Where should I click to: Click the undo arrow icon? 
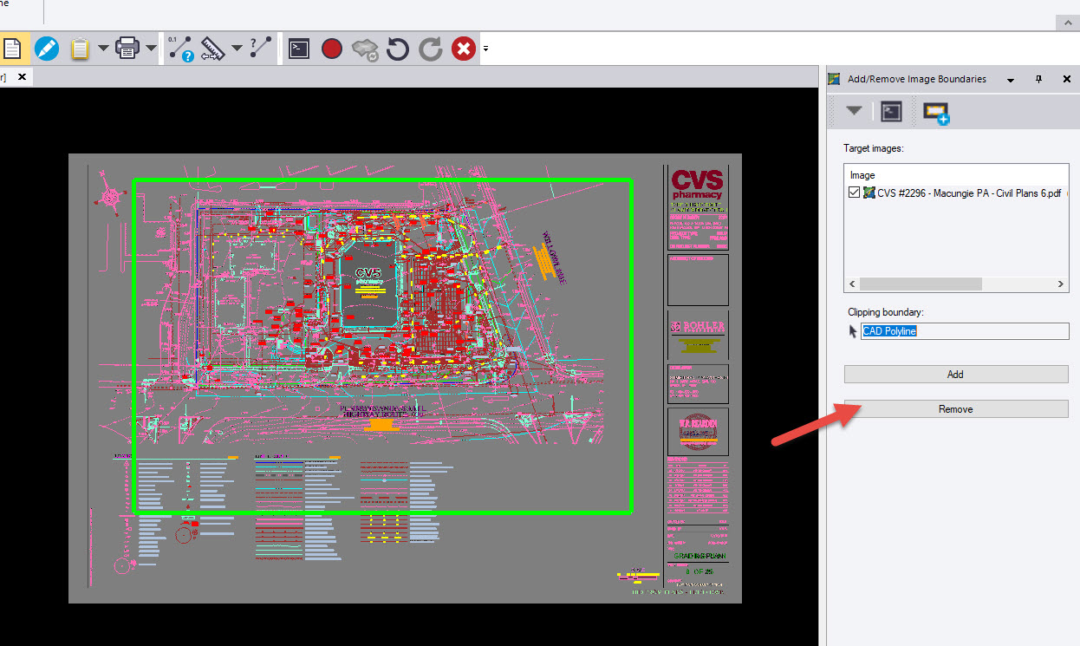398,49
